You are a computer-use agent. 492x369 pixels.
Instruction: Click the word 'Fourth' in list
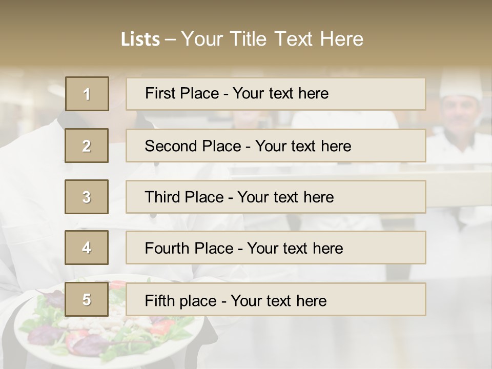167,249
